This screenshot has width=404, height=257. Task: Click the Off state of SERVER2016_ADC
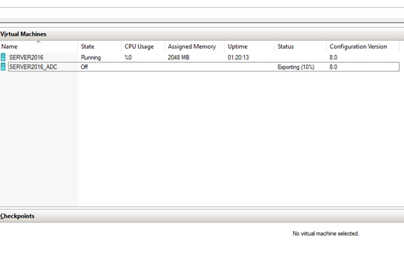[x=84, y=67]
